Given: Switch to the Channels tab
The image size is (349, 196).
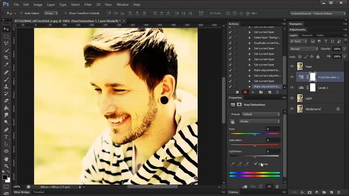Looking at the screenshot, I should point(306,35).
